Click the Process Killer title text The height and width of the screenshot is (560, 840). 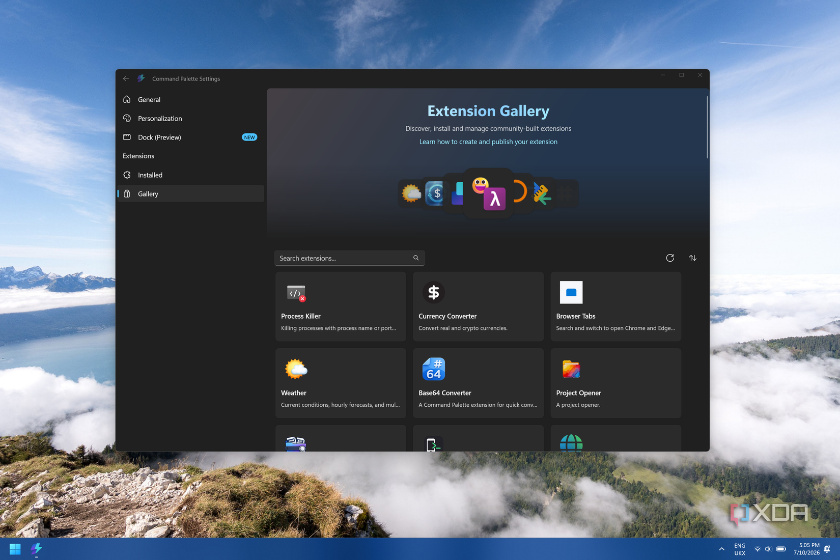pos(301,316)
